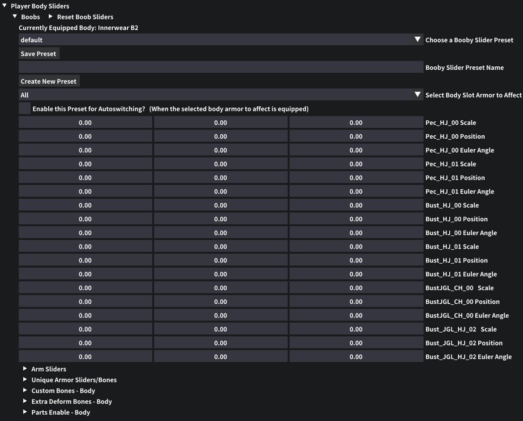
Task: Click the Save Preset button
Action: point(38,54)
